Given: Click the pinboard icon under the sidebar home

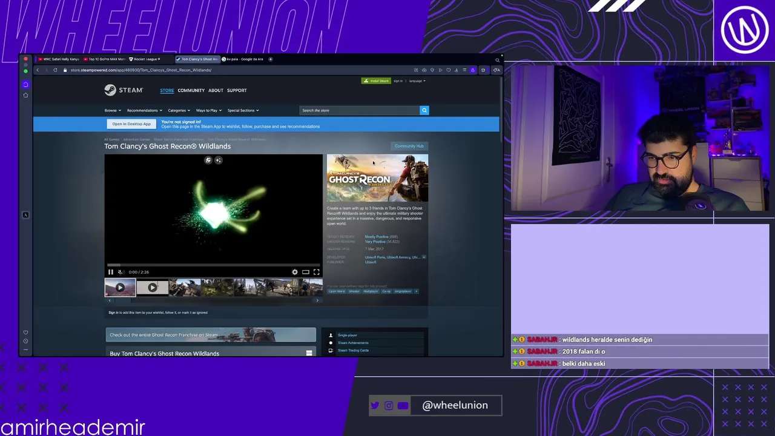Looking at the screenshot, I should (x=25, y=95).
